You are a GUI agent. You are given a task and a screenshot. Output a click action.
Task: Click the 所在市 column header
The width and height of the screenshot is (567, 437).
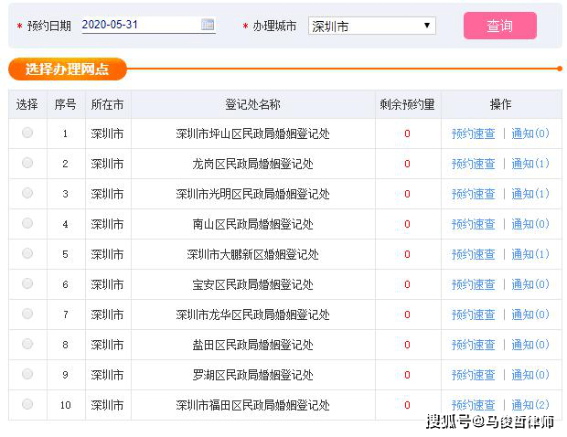tap(107, 104)
